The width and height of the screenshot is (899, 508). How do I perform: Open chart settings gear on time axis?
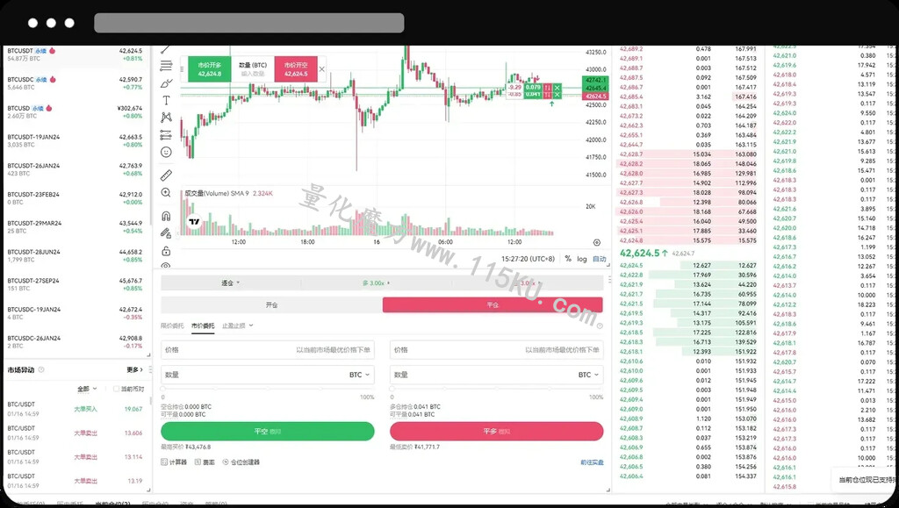click(596, 242)
